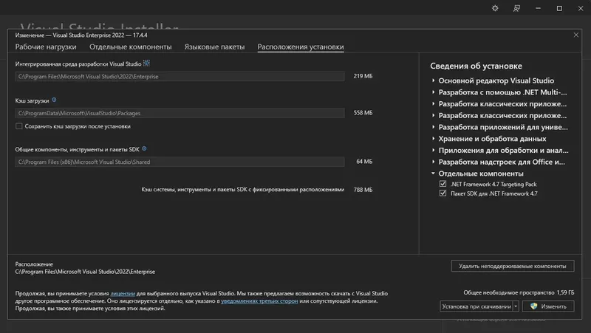
Task: Click info icon next to Кэш загрузки
Action: [x=54, y=100]
